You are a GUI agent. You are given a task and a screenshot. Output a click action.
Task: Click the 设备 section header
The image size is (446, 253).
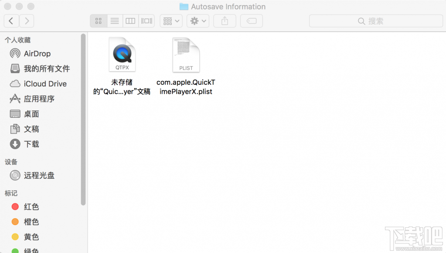click(x=11, y=162)
